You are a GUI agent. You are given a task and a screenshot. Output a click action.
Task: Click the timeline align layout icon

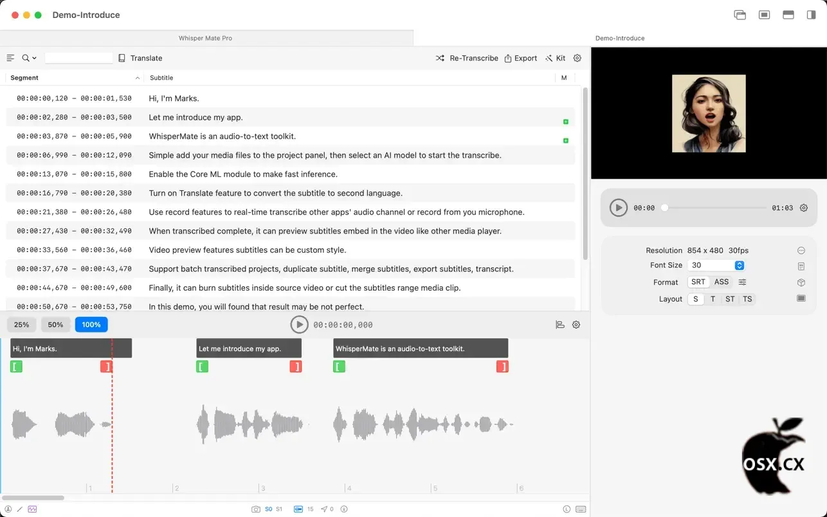tap(560, 325)
